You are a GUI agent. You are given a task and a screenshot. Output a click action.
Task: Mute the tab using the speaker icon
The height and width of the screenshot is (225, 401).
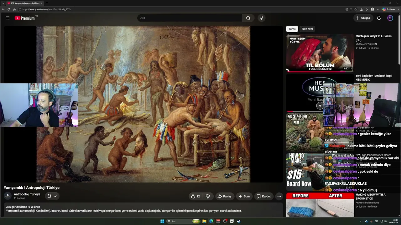tap(12, 3)
